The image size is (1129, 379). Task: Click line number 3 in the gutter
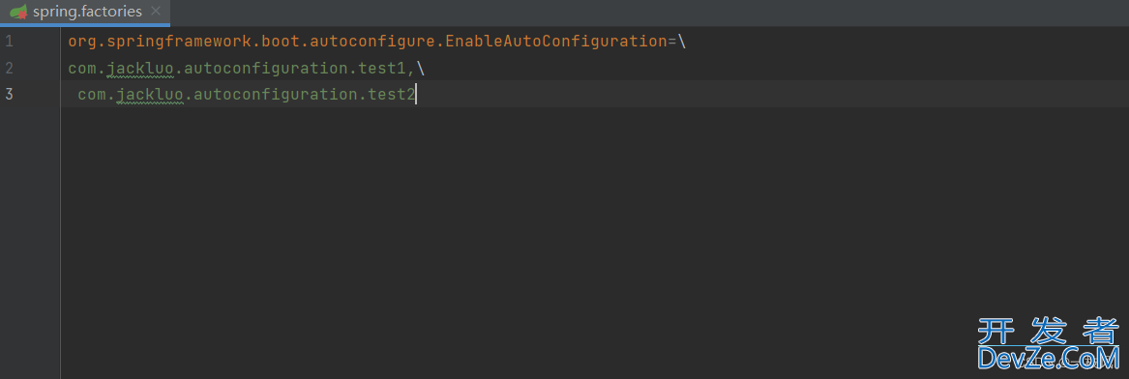(9, 94)
